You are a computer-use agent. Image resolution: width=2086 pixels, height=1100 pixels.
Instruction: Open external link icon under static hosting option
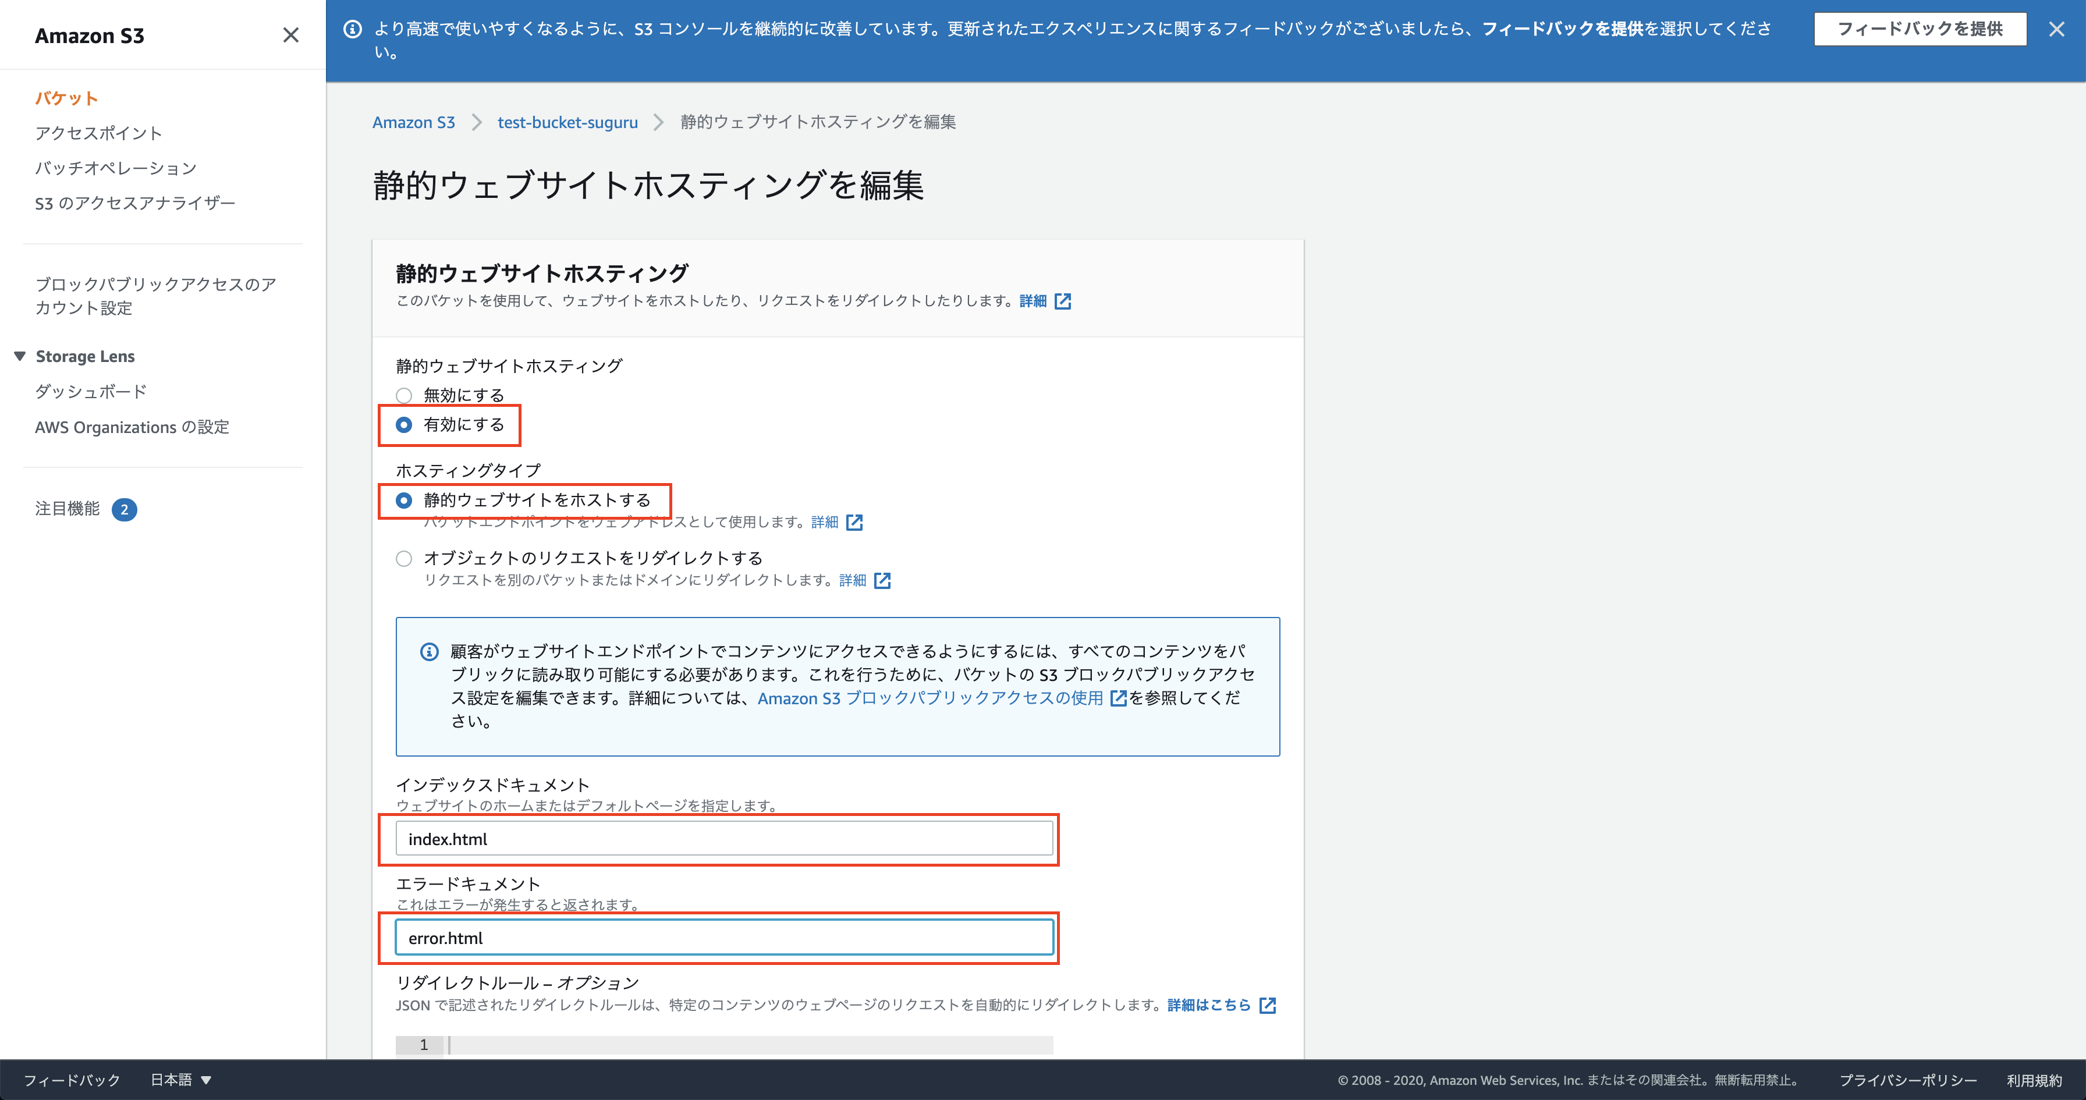[854, 523]
